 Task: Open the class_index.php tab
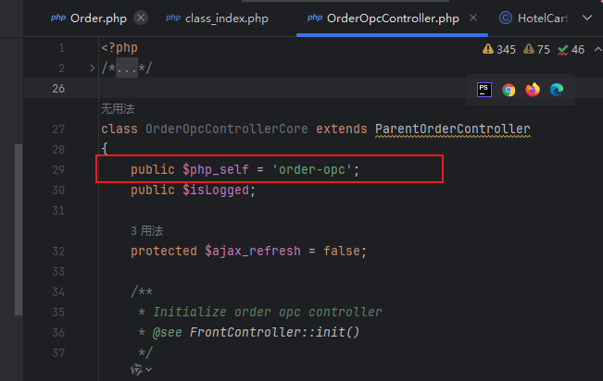pyautogui.click(x=227, y=18)
